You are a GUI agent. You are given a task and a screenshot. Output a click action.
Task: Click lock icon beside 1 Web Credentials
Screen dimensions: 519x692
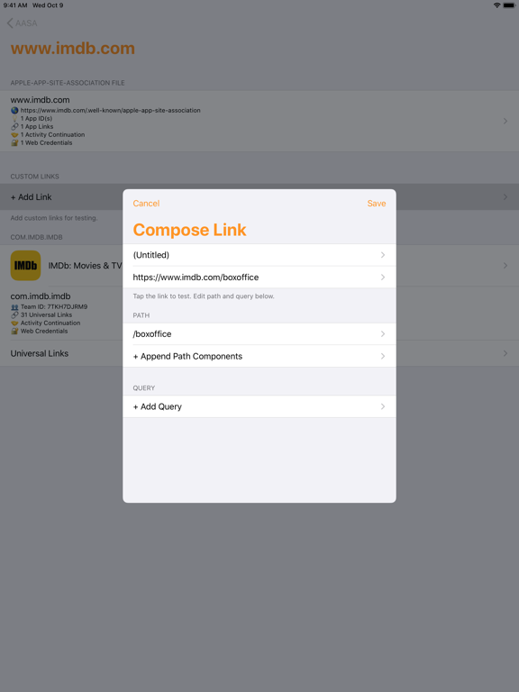14,143
